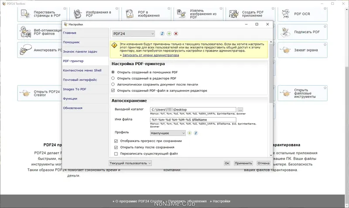This screenshot has width=349, height=208.
Task: Click the refresh printers icon next to PDF24 dropdown
Action: click(162, 34)
